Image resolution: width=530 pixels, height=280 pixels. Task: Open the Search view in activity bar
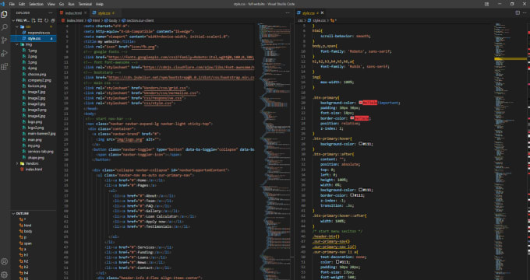pos(5,27)
